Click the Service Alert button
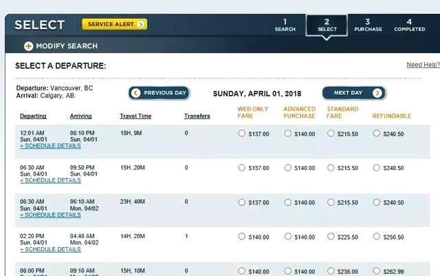Image resolution: width=440 pixels, height=276 pixels. click(x=115, y=25)
